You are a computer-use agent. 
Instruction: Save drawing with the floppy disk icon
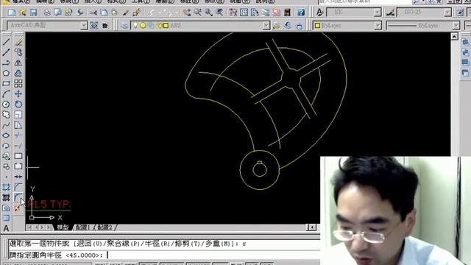pyautogui.click(x=33, y=13)
